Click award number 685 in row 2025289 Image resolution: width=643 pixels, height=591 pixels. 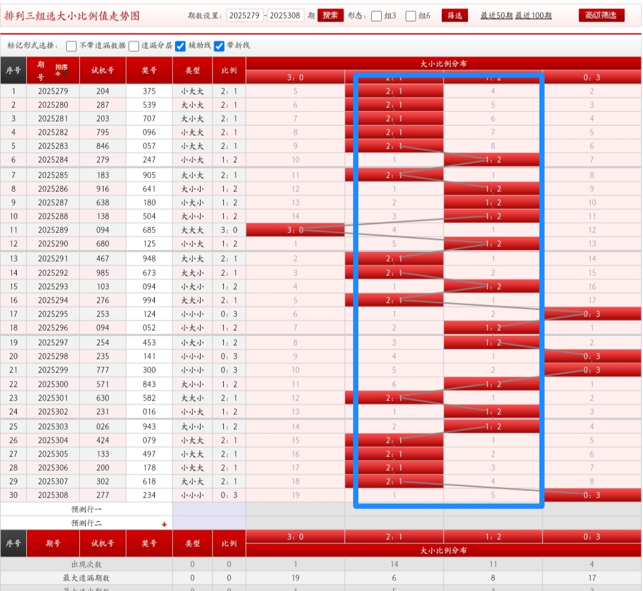click(x=149, y=230)
